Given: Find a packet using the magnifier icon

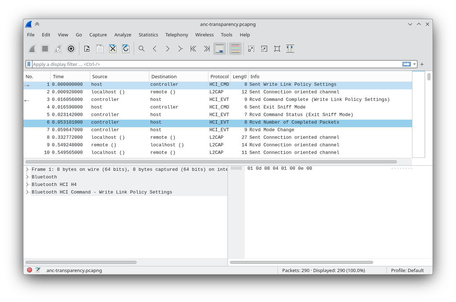Looking at the screenshot, I should 141,49.
